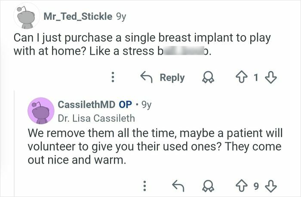The width and height of the screenshot is (301, 197).
Task: Click the 9y timestamp beside CassilethMD
Action: (x=146, y=104)
